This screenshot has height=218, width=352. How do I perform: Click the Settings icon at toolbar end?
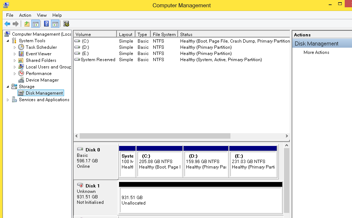(66, 24)
